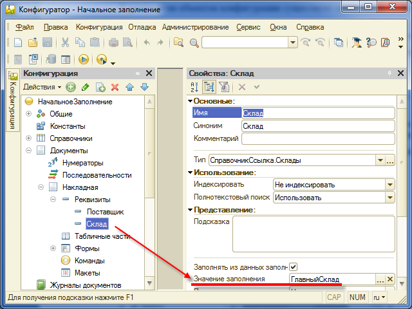Sort properties alphabetically with A-Z icon
Image resolution: width=412 pixels, height=309 pixels.
click(x=195, y=87)
